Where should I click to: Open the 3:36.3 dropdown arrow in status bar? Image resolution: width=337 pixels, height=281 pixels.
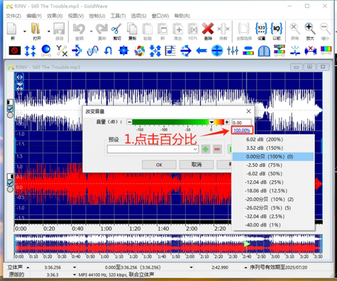pos(74,275)
